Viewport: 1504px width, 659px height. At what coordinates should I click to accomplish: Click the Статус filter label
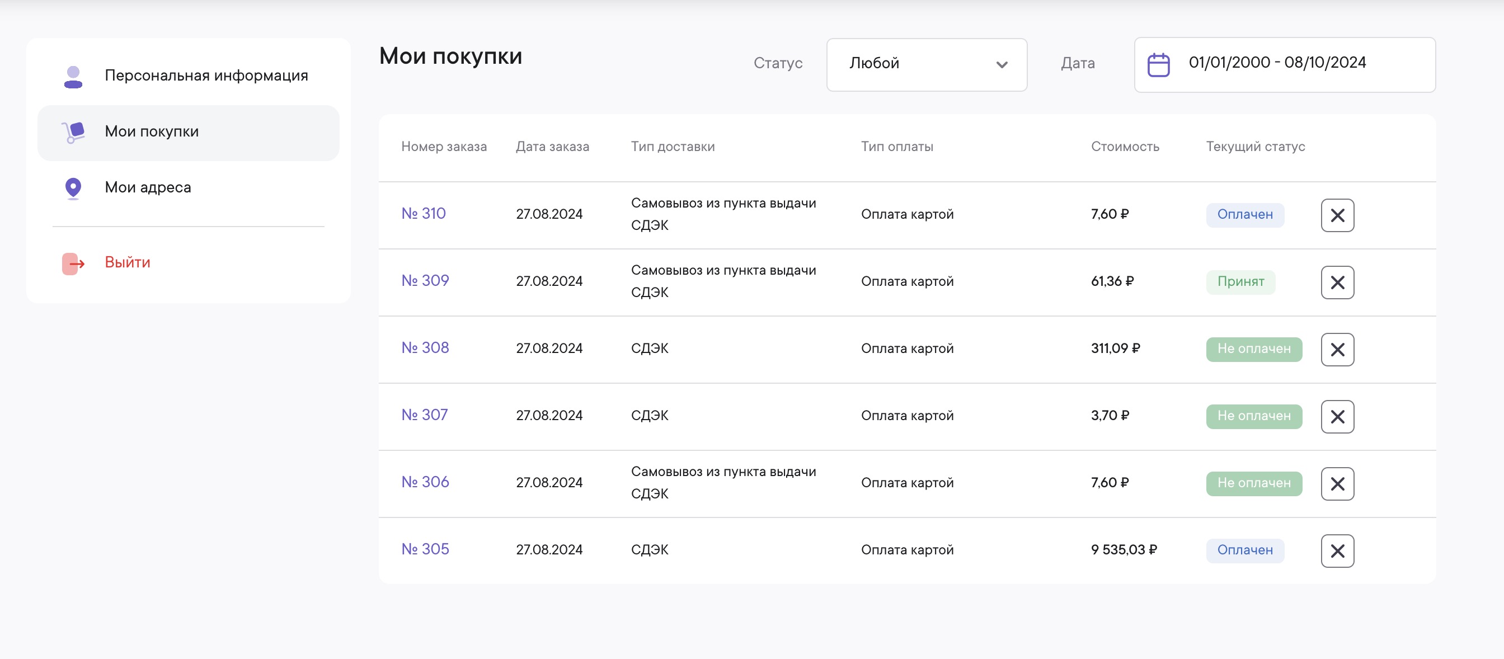tap(778, 64)
